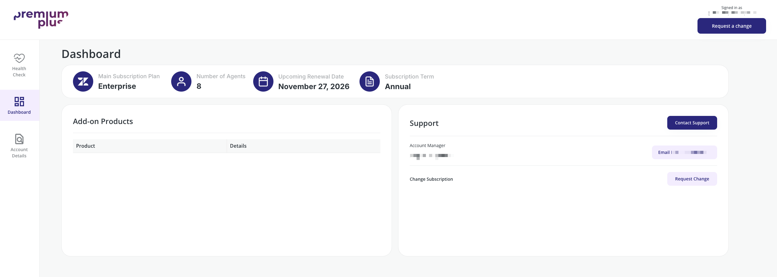Click the Premium Plus logo
Viewport: 777px width, 277px height.
(x=41, y=19)
